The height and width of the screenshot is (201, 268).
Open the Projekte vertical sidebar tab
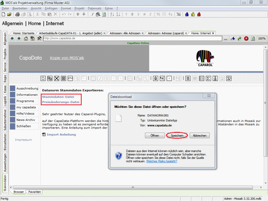point(5,54)
